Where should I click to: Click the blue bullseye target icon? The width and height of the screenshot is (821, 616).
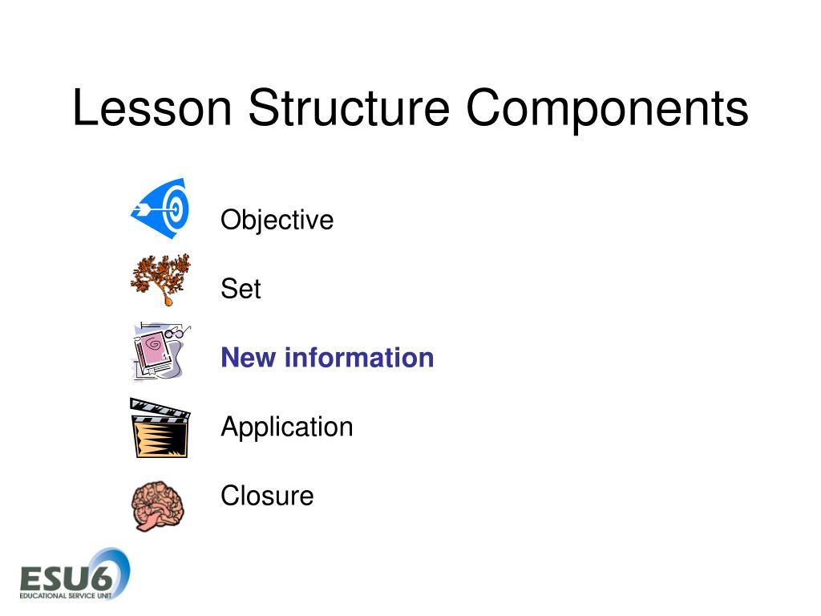click(160, 209)
